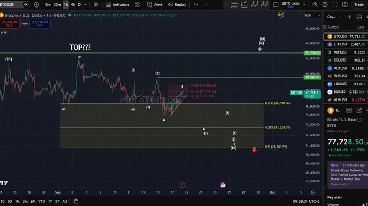Open the quick search icon

315,4
